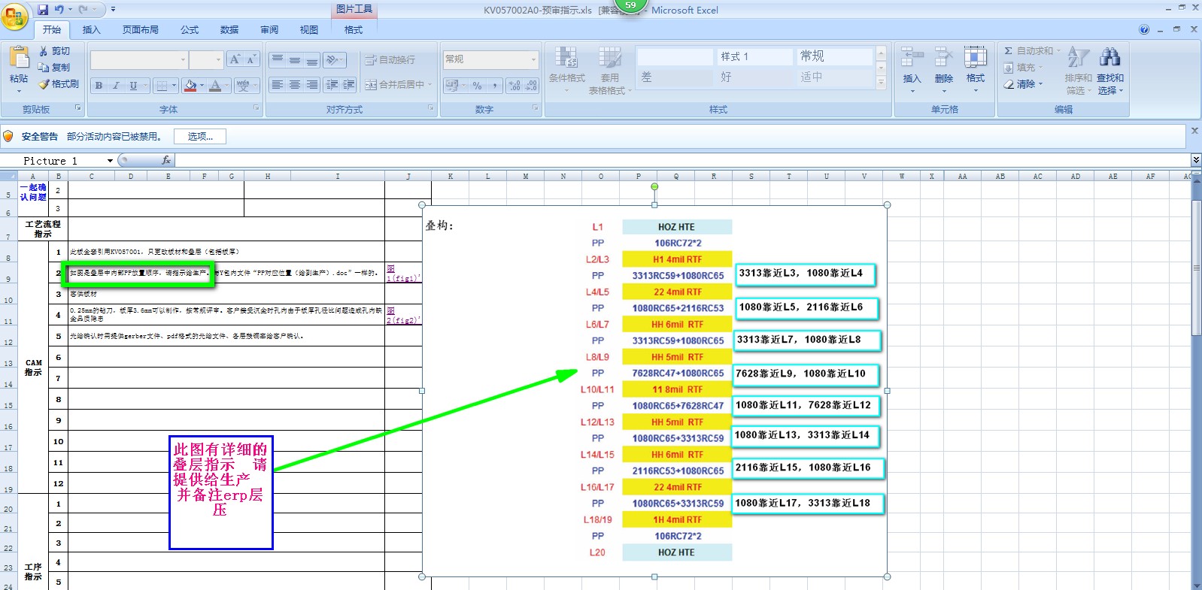Click the fill color paint bucket
The height and width of the screenshot is (590, 1202).
coord(190,86)
